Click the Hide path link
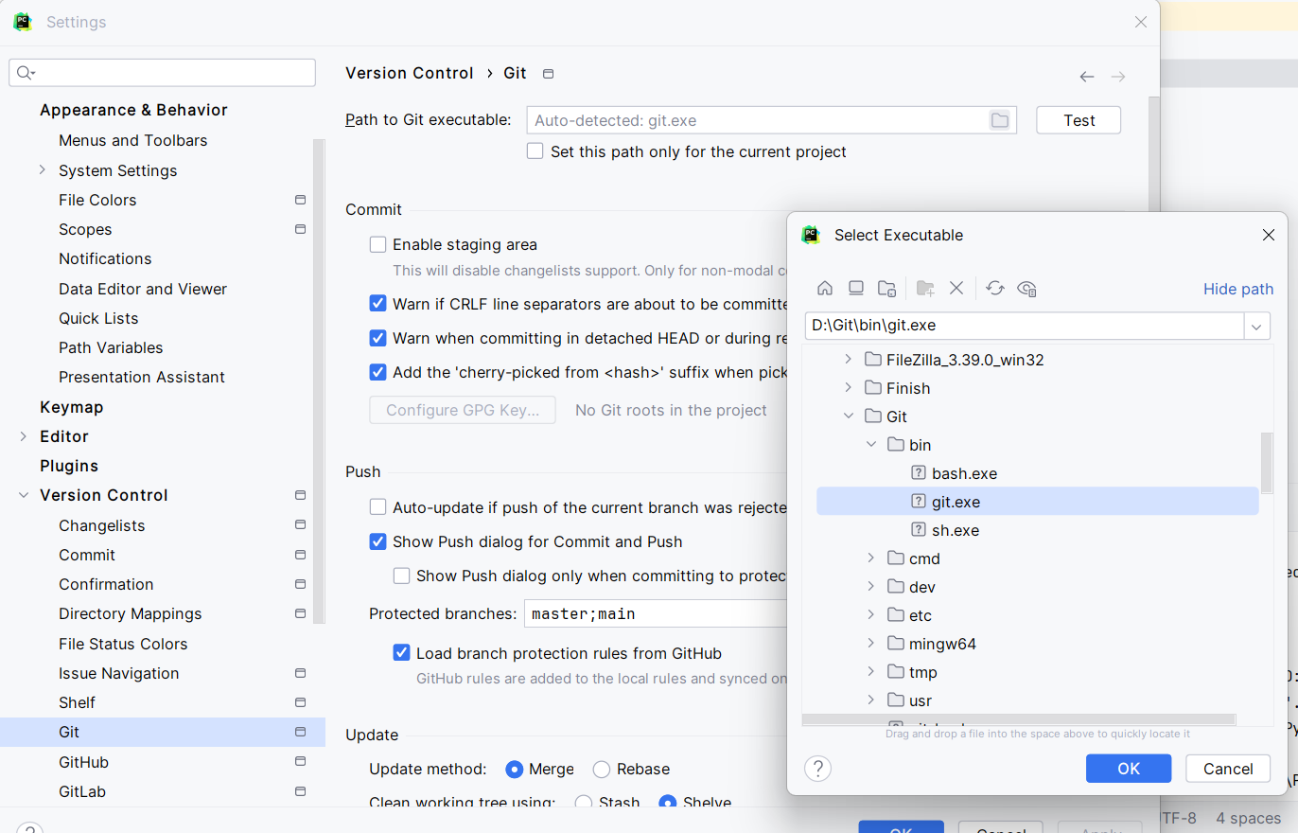 pos(1237,289)
